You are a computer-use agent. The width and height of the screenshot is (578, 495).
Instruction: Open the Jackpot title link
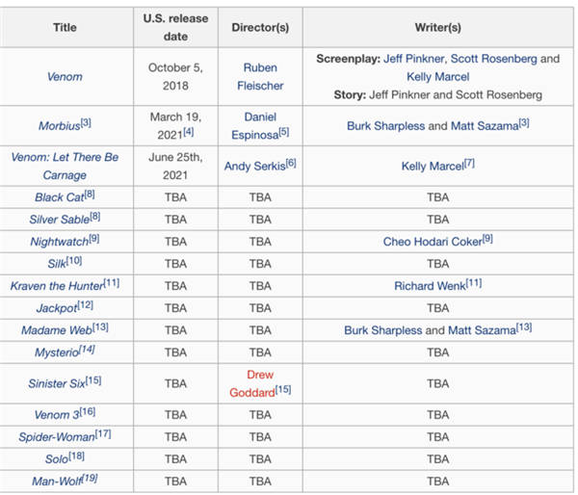click(x=57, y=308)
